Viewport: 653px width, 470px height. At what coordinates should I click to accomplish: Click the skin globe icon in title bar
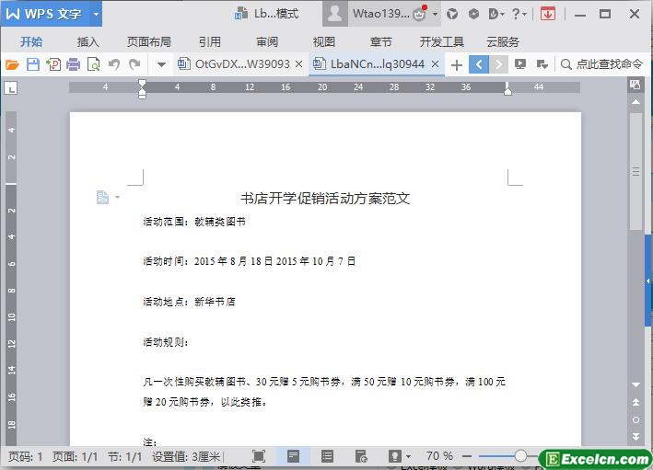pyautogui.click(x=452, y=14)
